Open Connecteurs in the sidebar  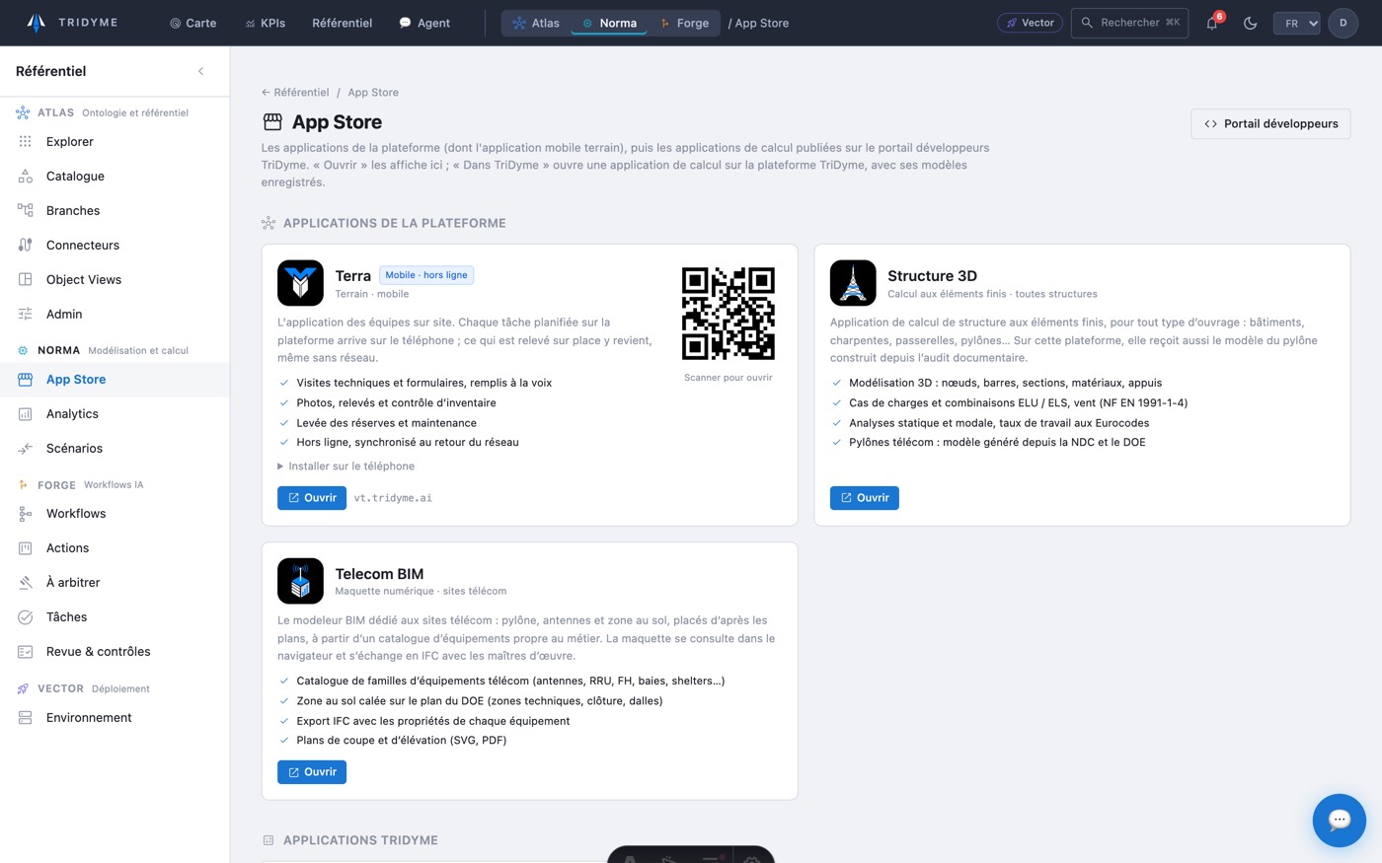(x=115, y=245)
